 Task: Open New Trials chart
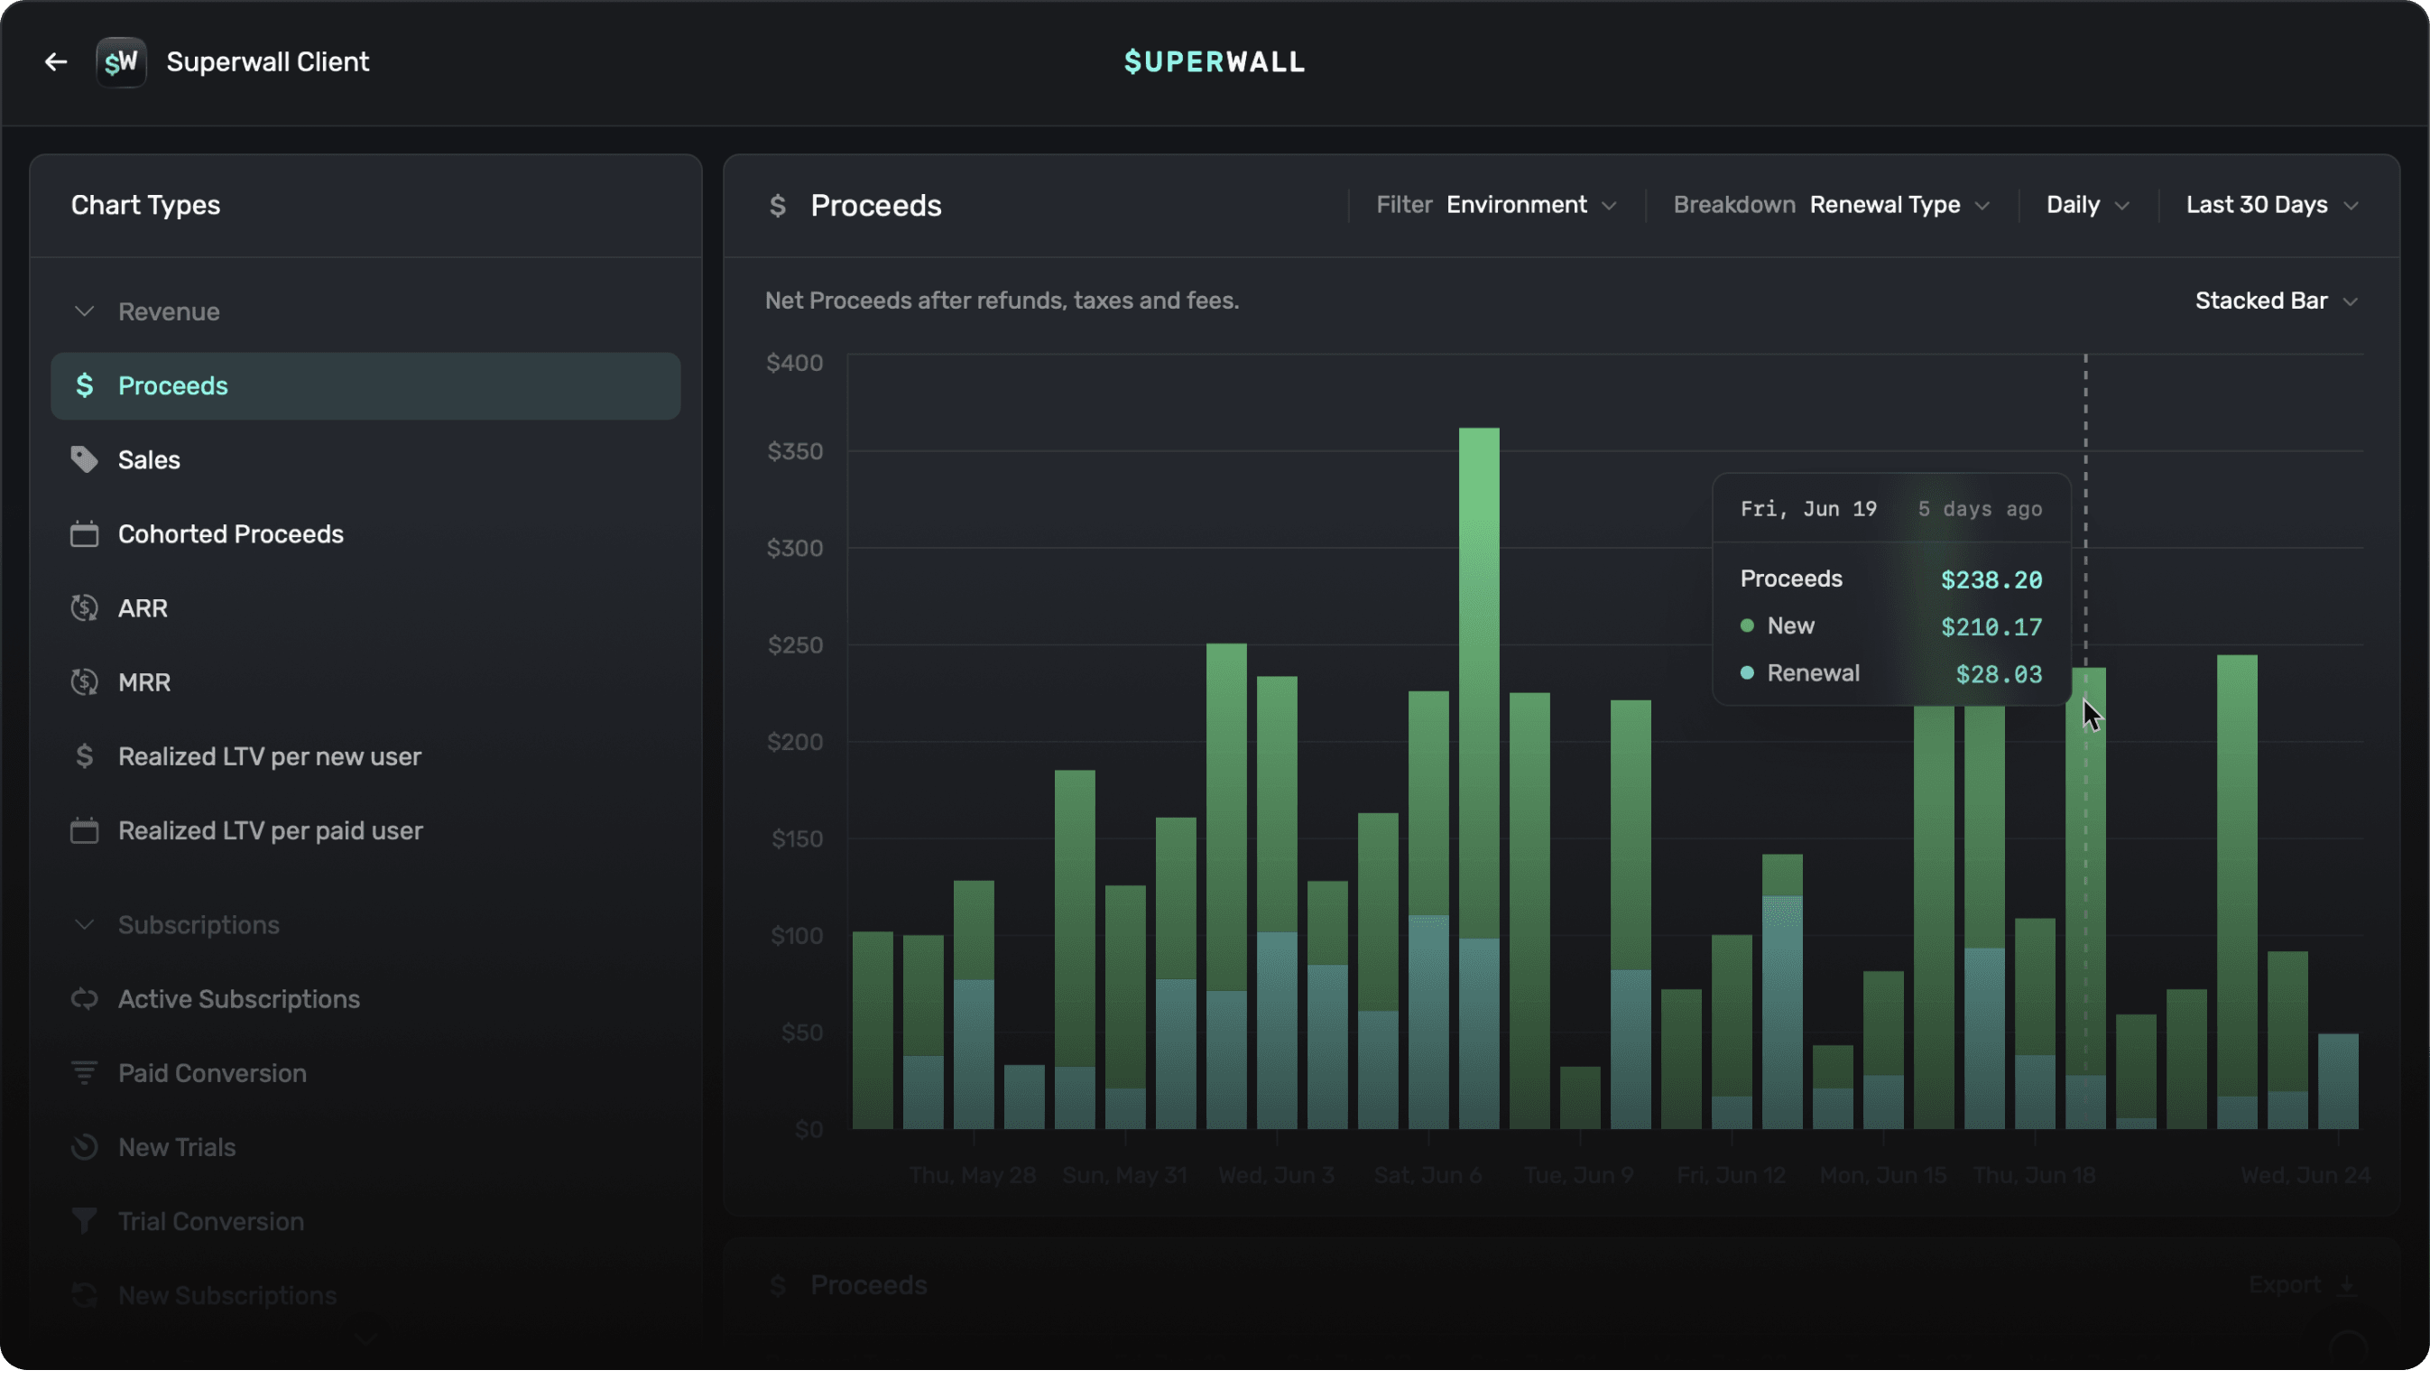(x=365, y=1147)
